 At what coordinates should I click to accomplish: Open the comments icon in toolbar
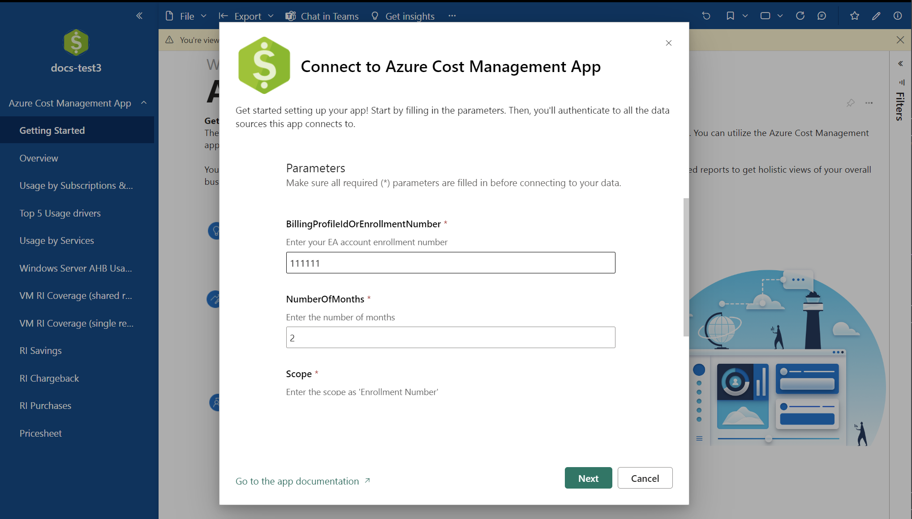pyautogui.click(x=822, y=16)
